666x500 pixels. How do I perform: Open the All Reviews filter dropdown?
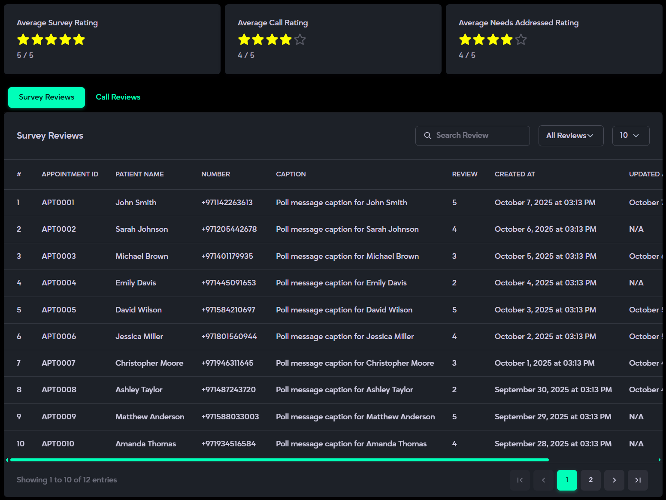click(x=570, y=136)
